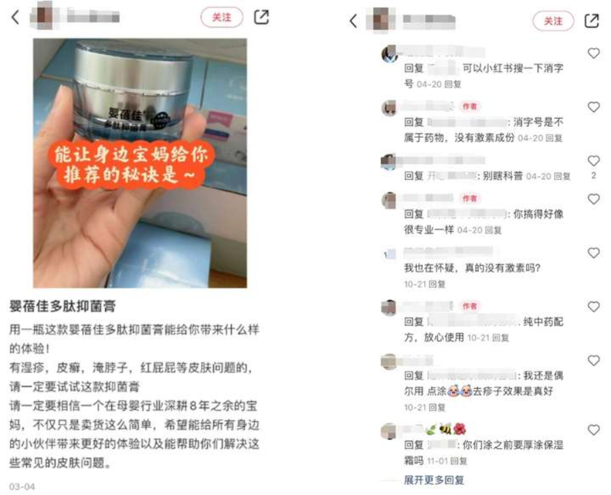Follow the author in comments panel
611x495 pixels.
coord(553,21)
